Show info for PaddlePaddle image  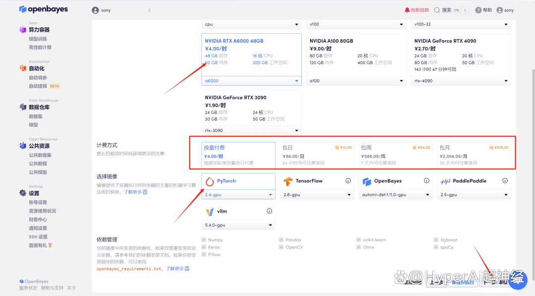[x=505, y=180]
